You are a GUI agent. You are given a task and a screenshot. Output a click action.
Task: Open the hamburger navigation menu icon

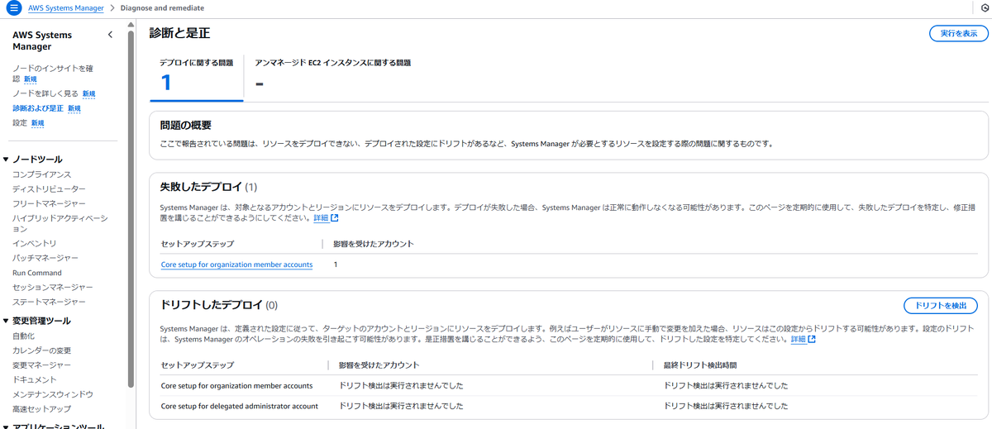13,7
